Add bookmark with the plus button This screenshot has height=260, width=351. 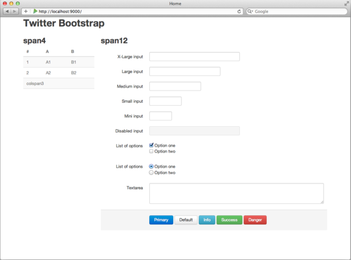pos(26,11)
